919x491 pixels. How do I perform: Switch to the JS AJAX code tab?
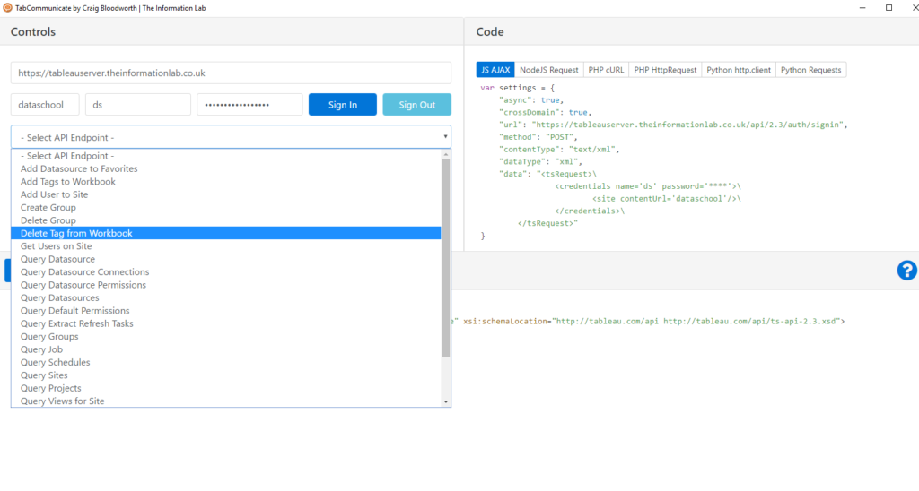pos(495,70)
